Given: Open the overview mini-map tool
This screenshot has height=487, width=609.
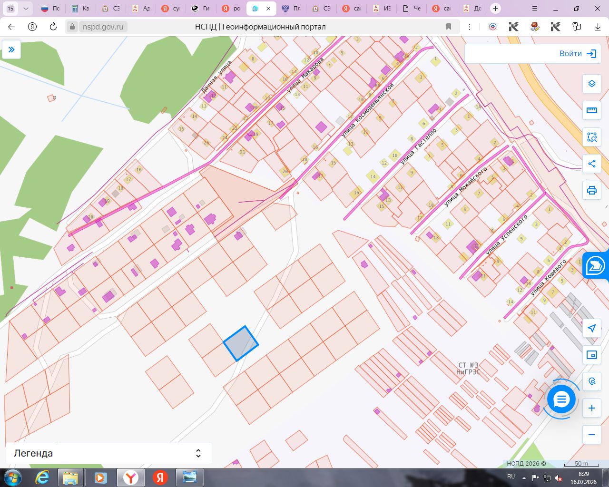Looking at the screenshot, I should [x=592, y=355].
